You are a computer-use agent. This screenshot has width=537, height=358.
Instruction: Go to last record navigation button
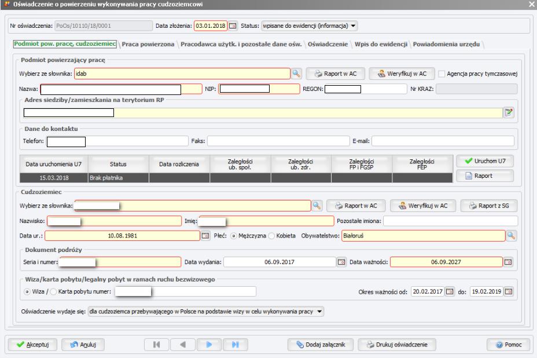coord(236,345)
